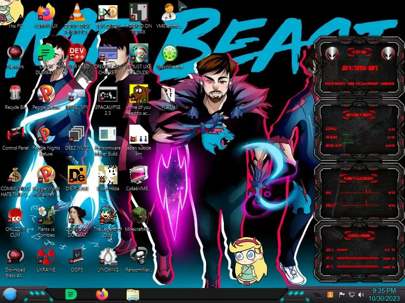Click the DRIVES header in the widget
Screen dimensions: 405x303
(359, 236)
